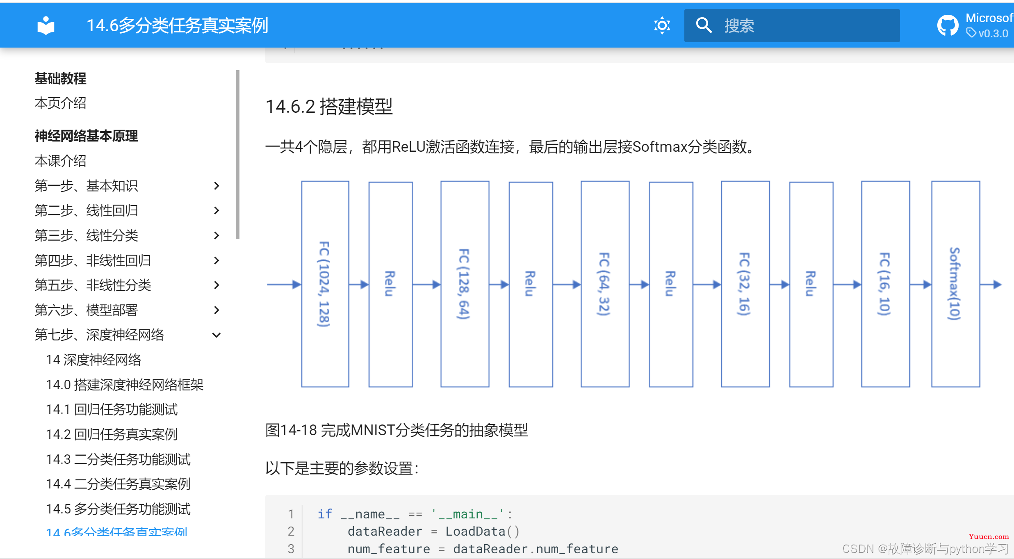Open 本课介绍 in sidebar
This screenshot has height=559, width=1014.
click(x=60, y=161)
